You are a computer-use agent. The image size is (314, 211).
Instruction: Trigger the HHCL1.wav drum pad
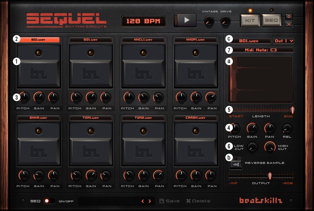(x=143, y=66)
